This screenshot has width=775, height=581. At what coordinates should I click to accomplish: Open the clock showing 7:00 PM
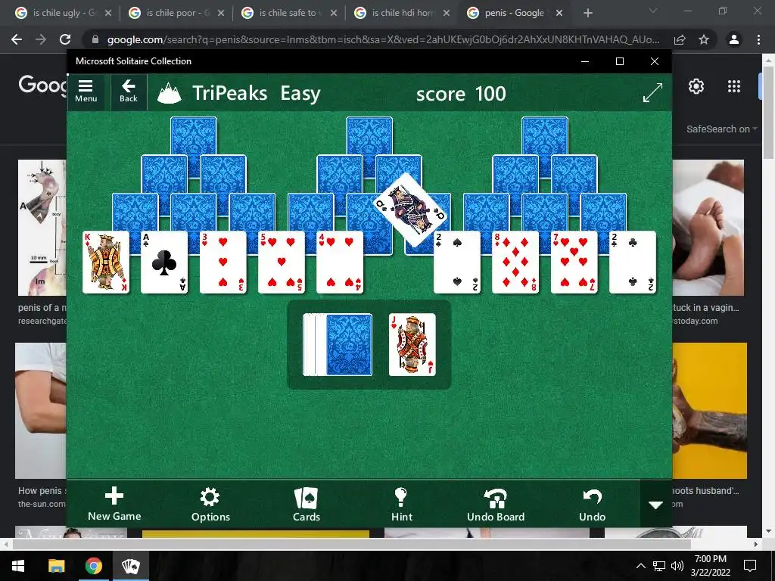click(710, 566)
